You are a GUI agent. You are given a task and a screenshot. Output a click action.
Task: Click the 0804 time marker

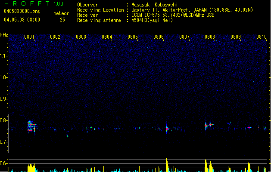tap(107, 37)
